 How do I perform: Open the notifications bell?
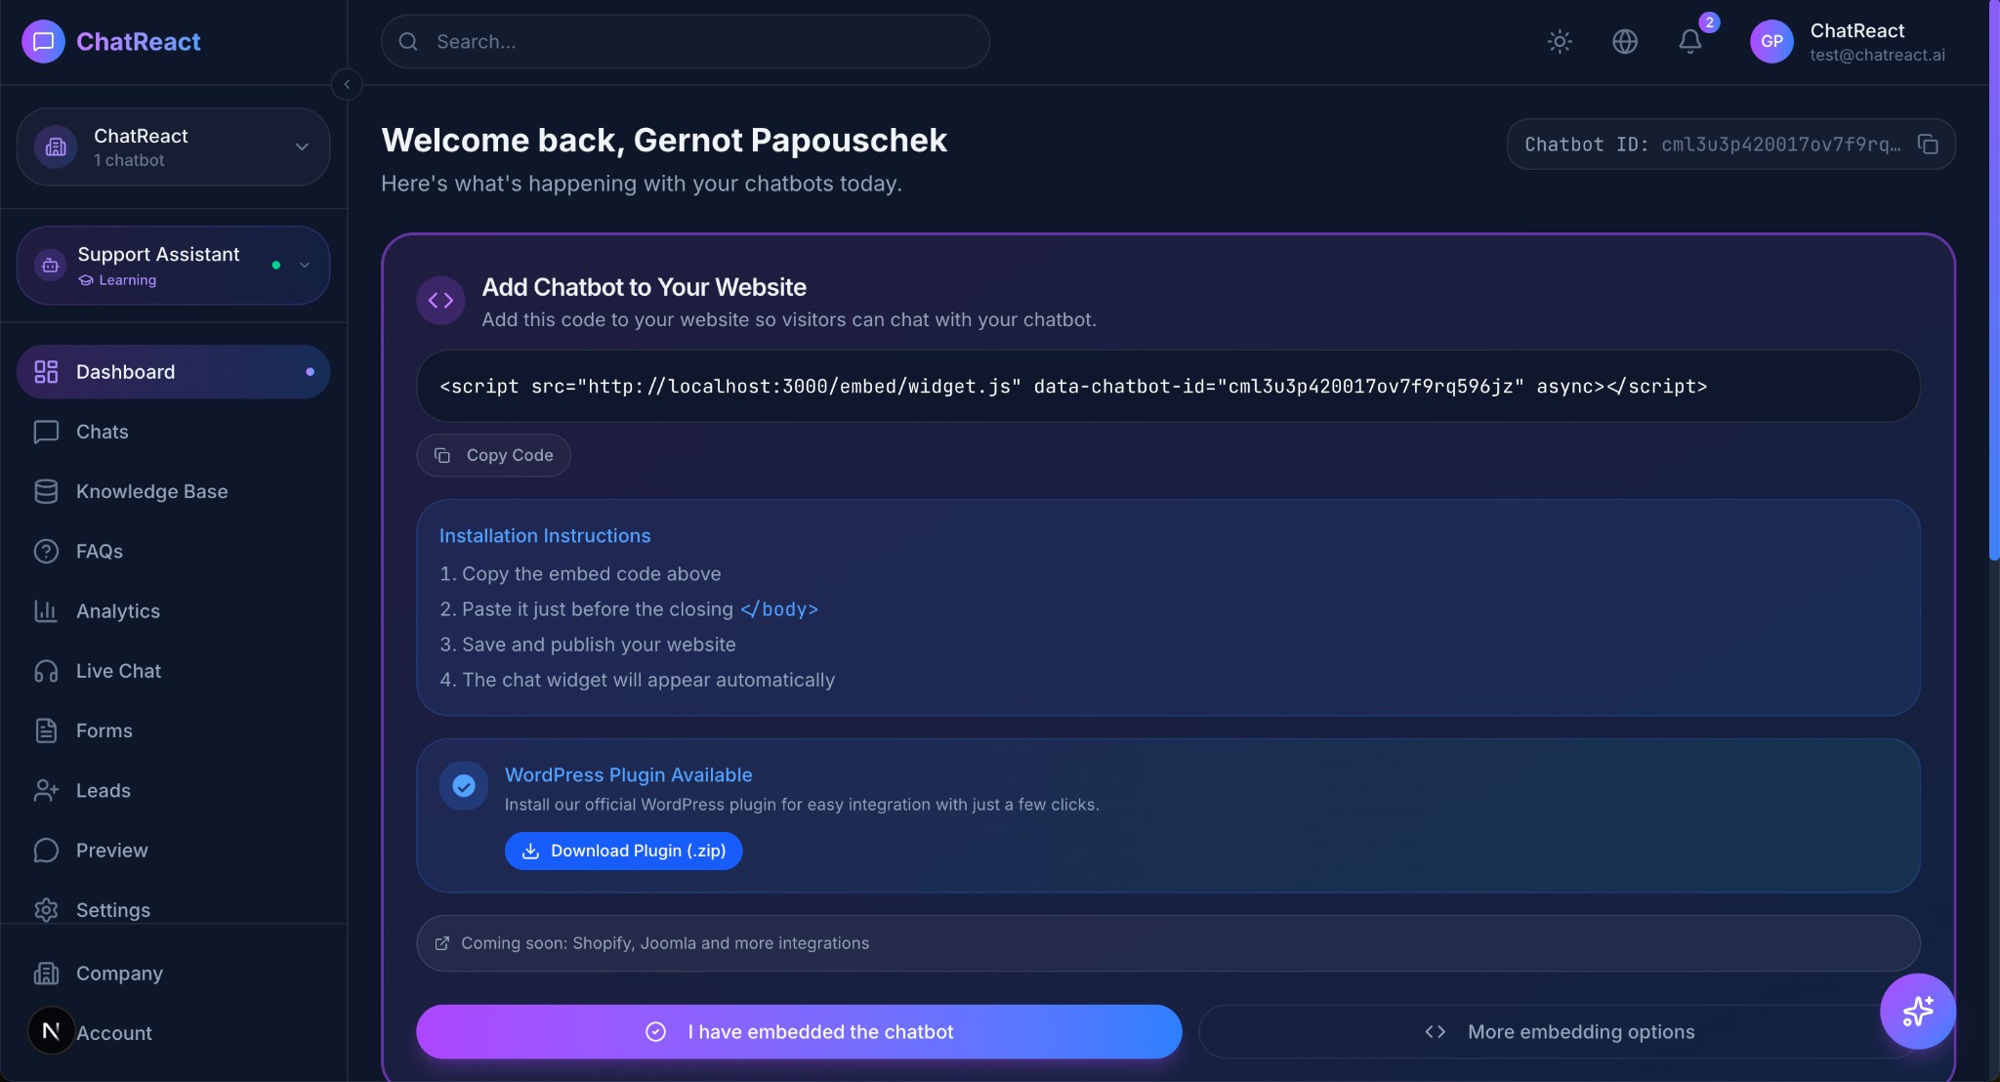(x=1688, y=41)
